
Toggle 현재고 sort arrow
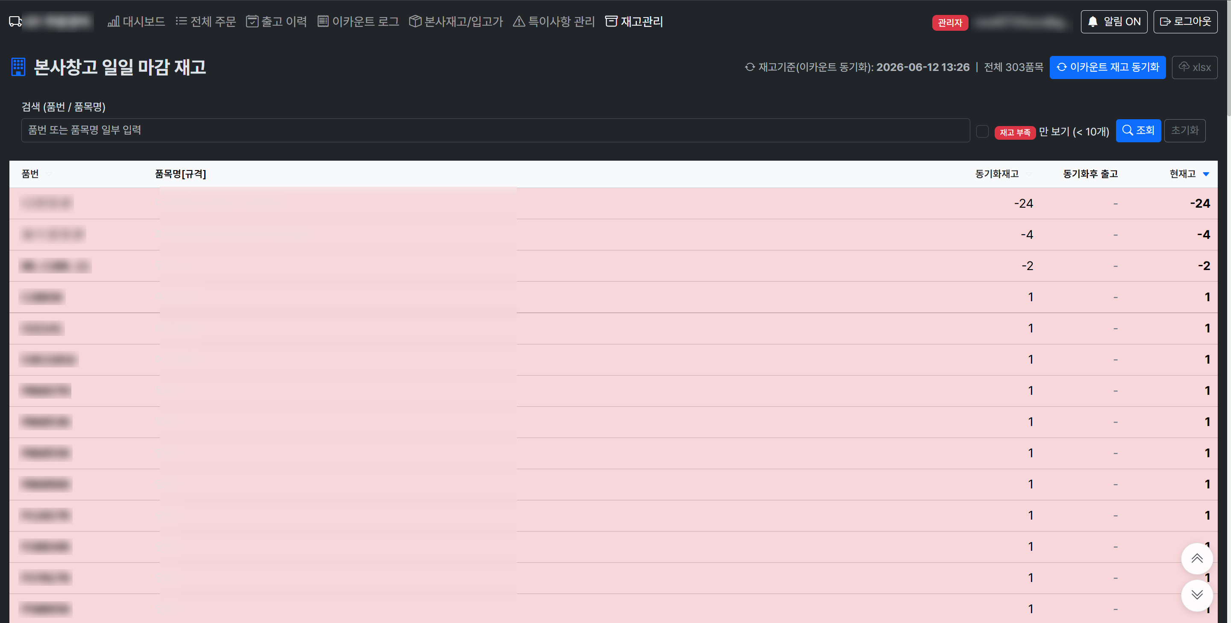click(x=1206, y=174)
